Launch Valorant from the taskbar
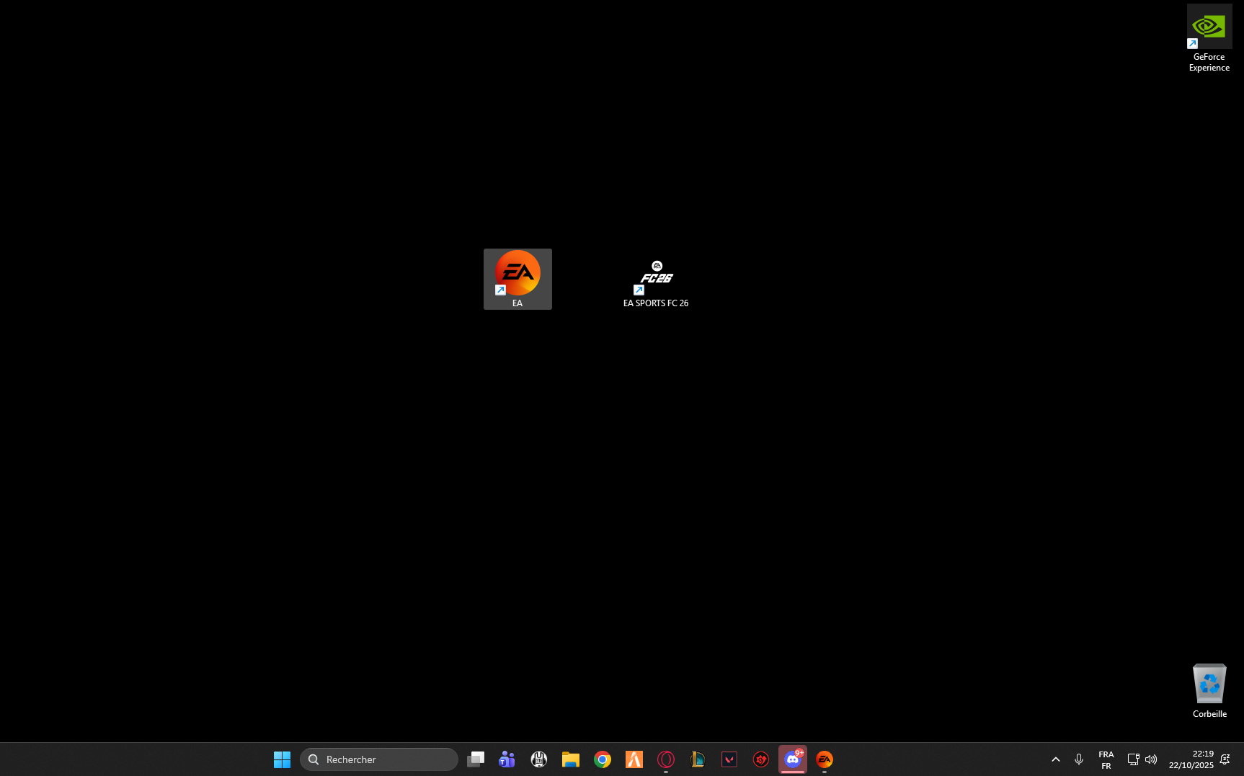Screen dimensions: 1244x776 729,759
